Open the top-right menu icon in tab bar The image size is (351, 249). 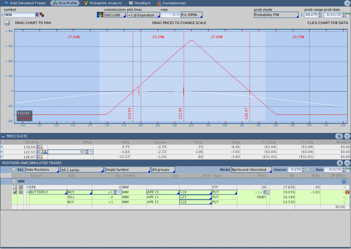point(347,3)
